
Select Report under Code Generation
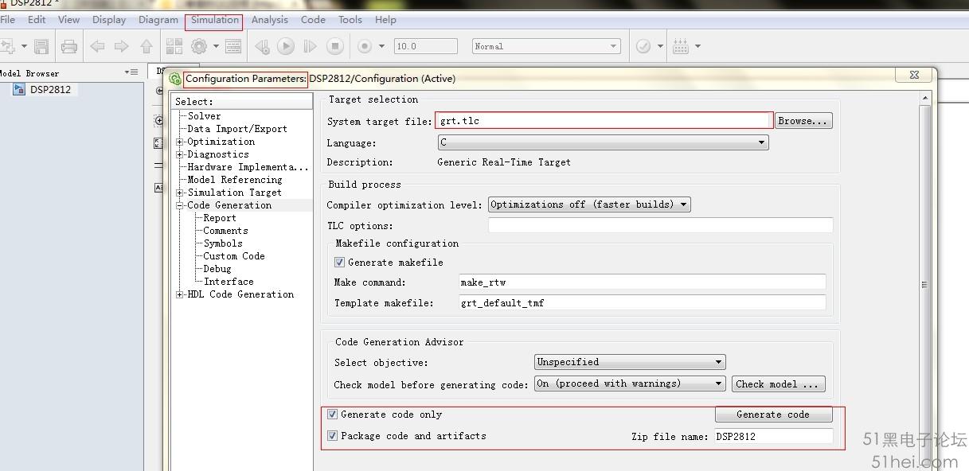(220, 218)
